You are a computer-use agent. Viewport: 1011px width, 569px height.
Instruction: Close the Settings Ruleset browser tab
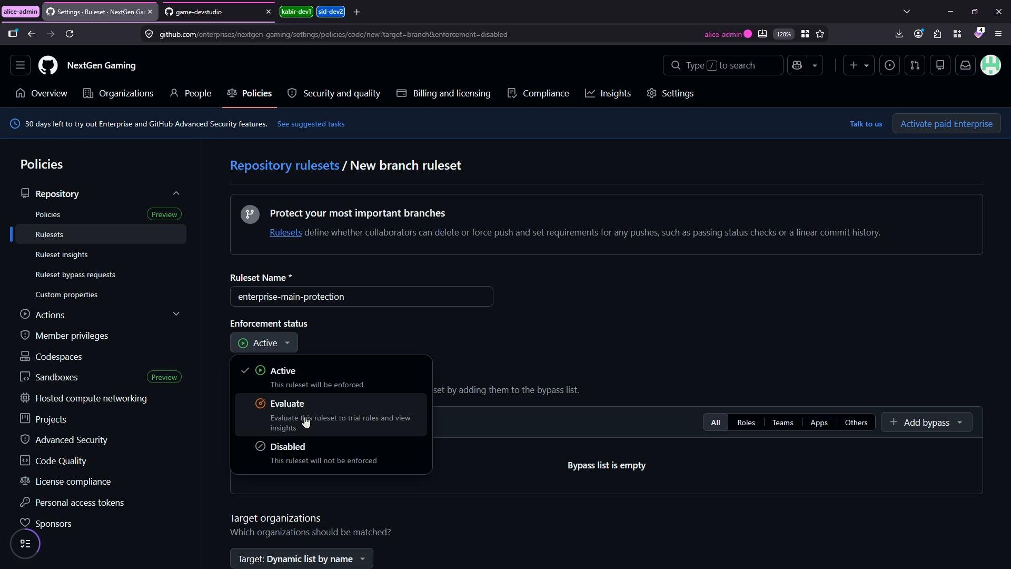pyautogui.click(x=150, y=12)
